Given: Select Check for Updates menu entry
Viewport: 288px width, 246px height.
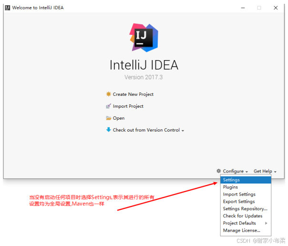Looking at the screenshot, I should click(246, 216).
